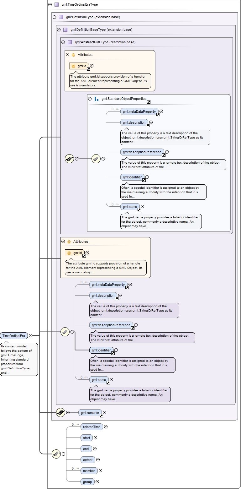Collapse the TimeOrdinalEra root node
This screenshot has height=489, width=241.
(30, 335)
